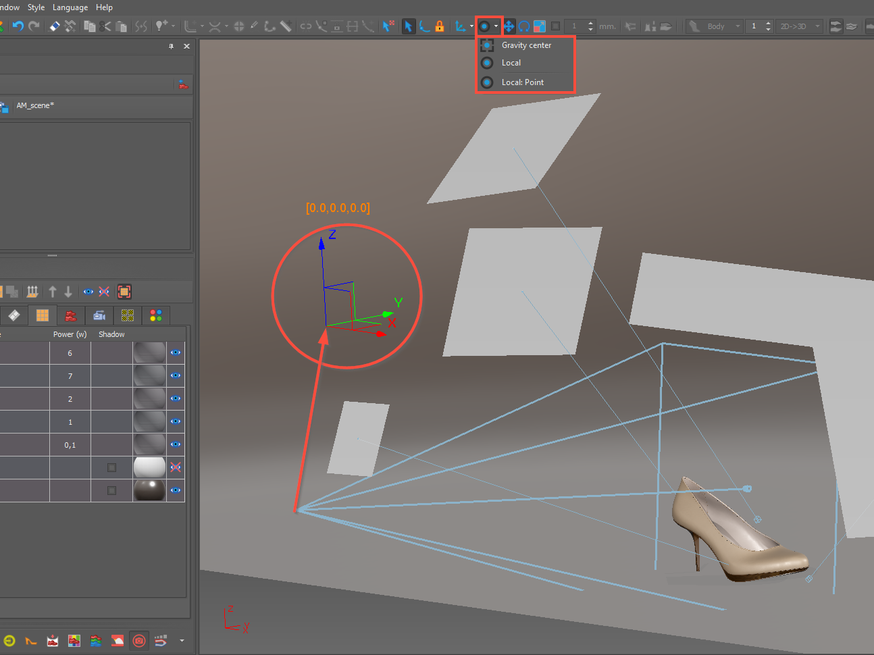Select the blue arrow pointer tool
874x655 pixels.
coord(408,26)
